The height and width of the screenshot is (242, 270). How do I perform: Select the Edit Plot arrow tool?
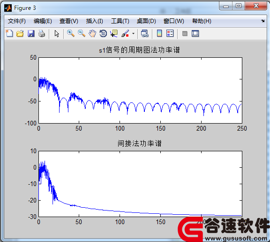57,34
